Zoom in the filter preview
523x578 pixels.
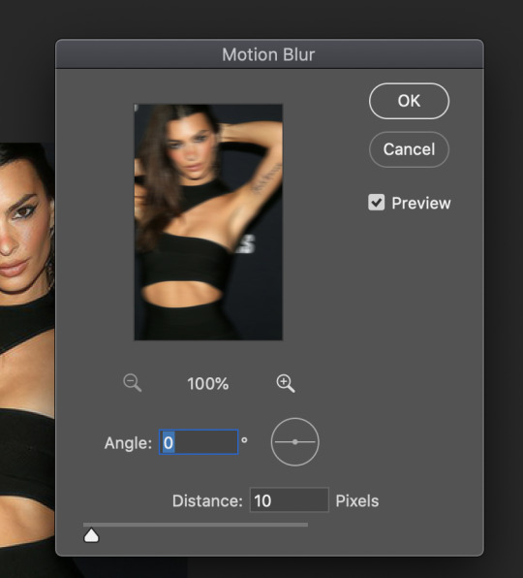tap(286, 383)
